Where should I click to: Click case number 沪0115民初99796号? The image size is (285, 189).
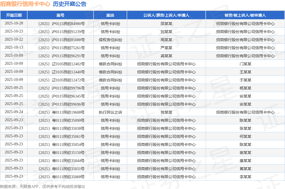[x=62, y=88]
